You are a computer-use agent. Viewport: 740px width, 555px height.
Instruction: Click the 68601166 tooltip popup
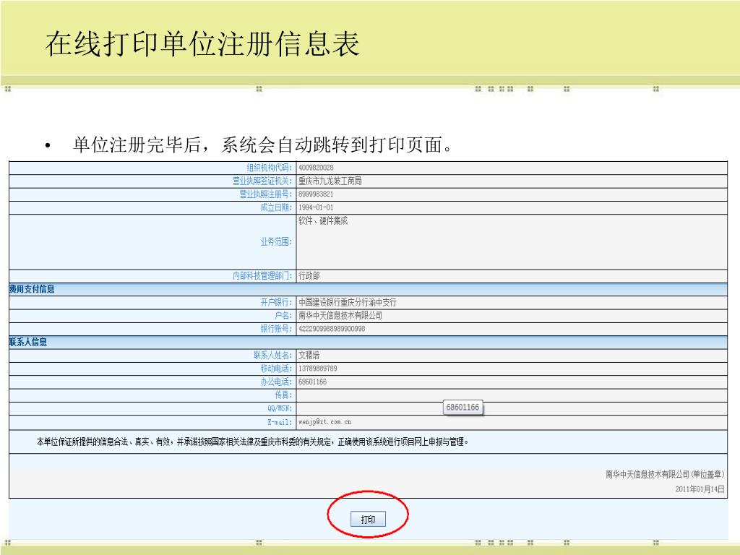462,408
